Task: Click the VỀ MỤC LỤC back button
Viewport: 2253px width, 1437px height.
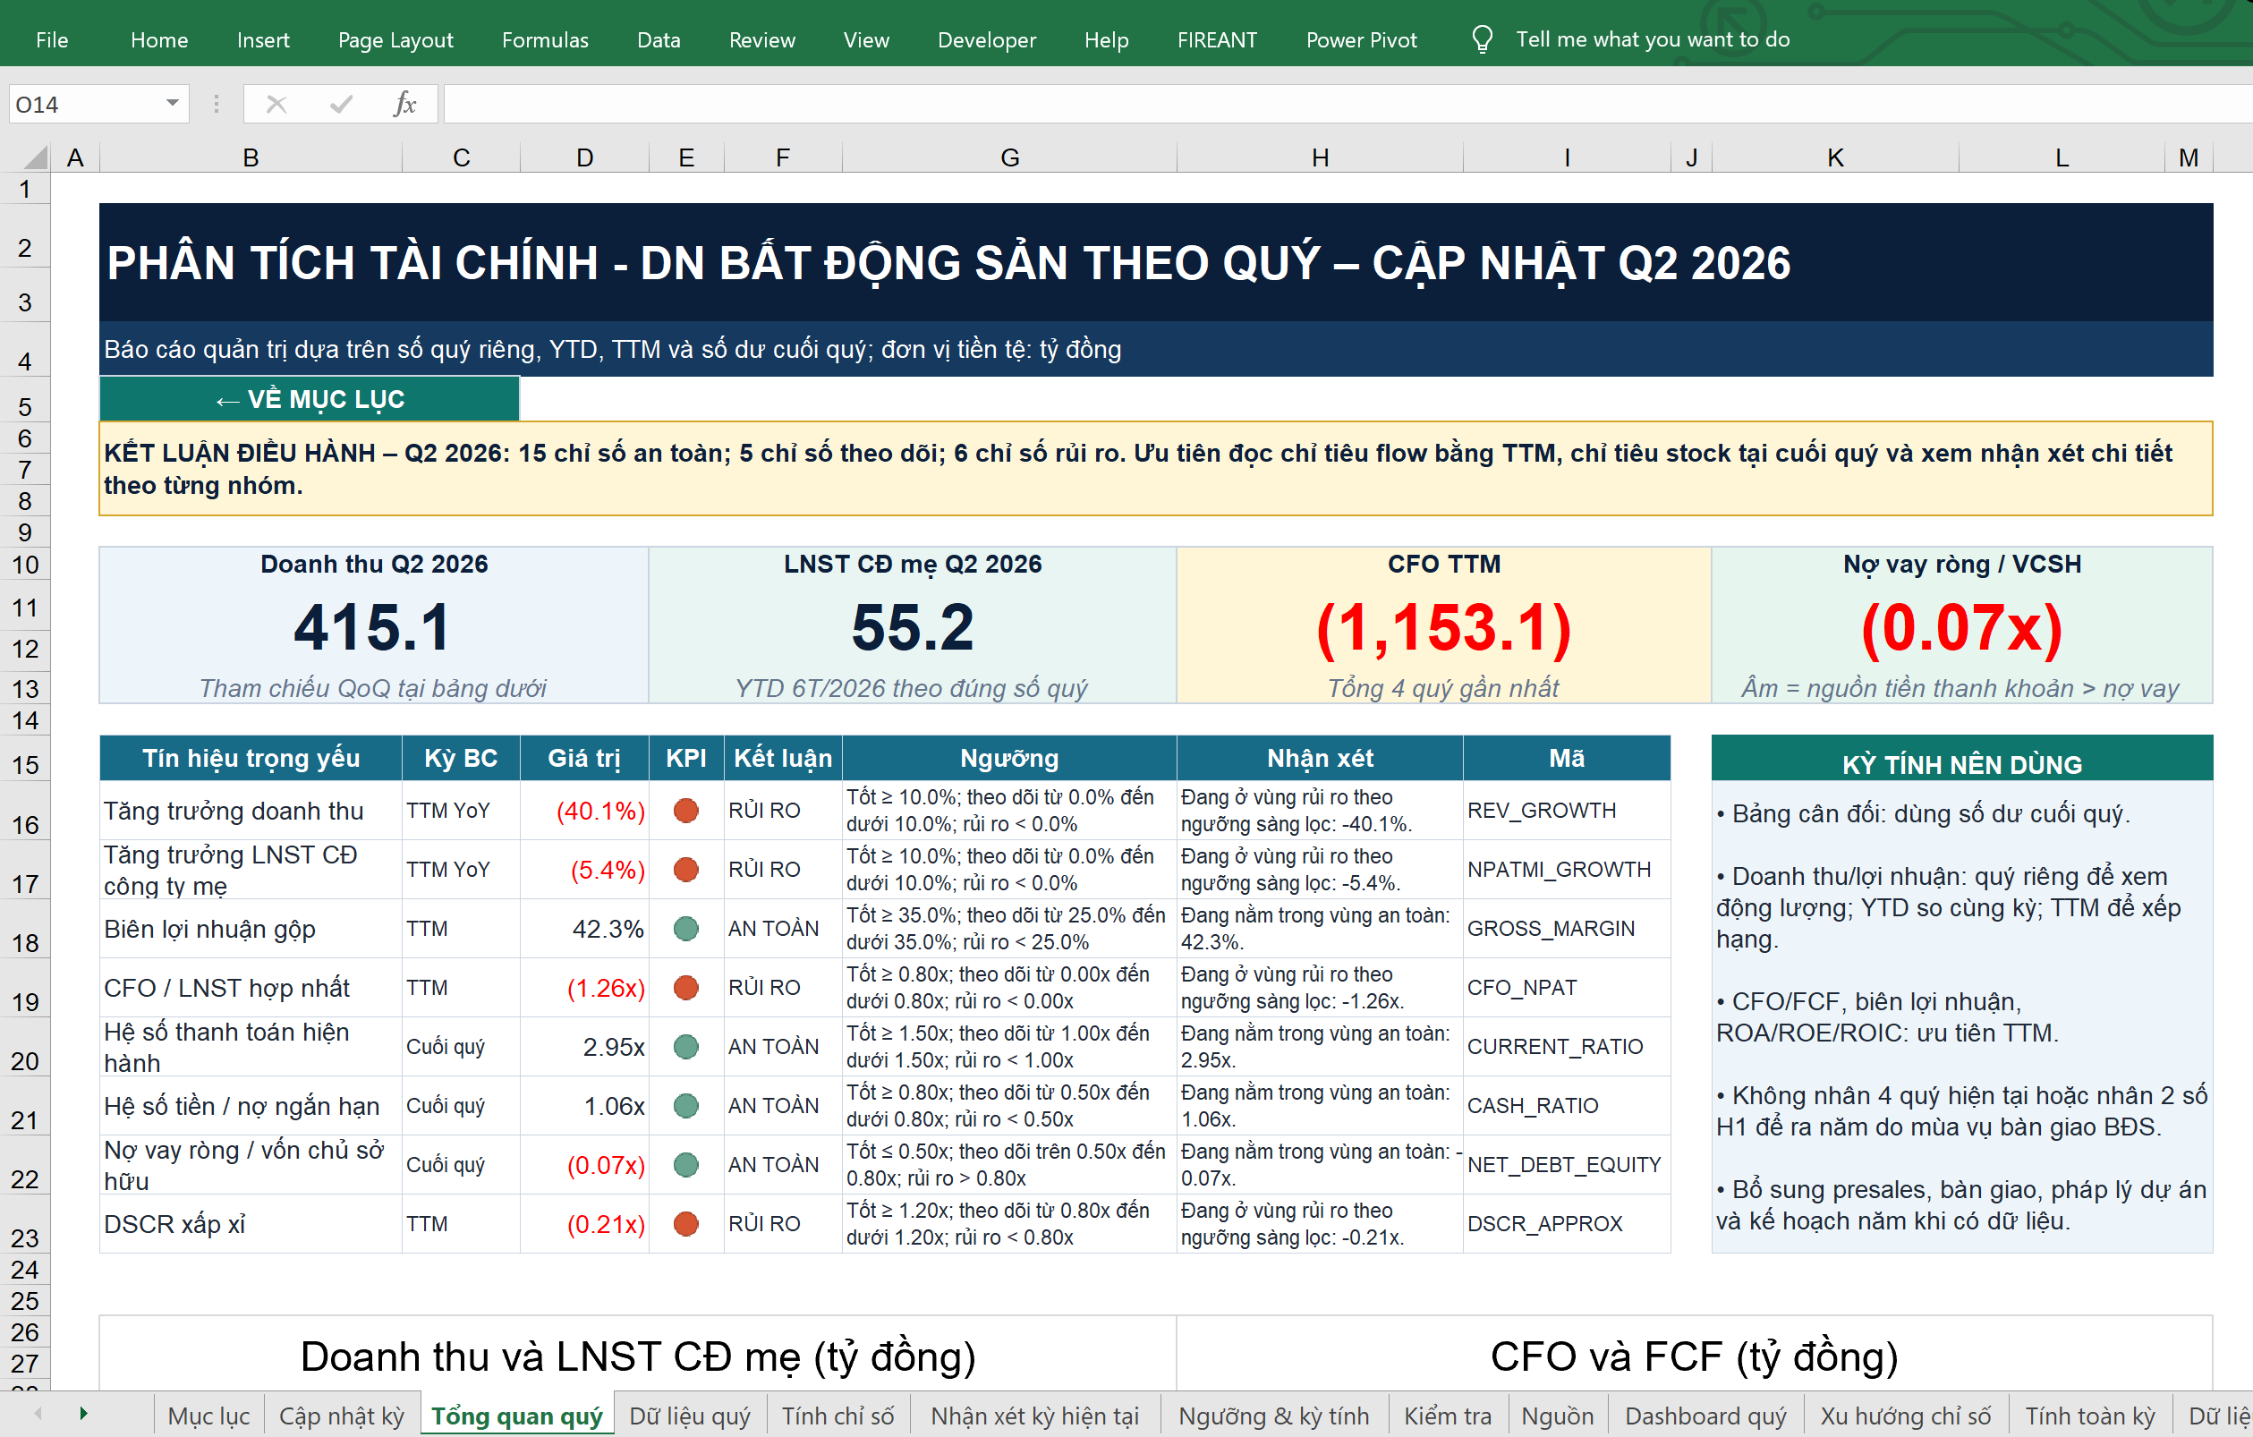Action: tap(310, 398)
